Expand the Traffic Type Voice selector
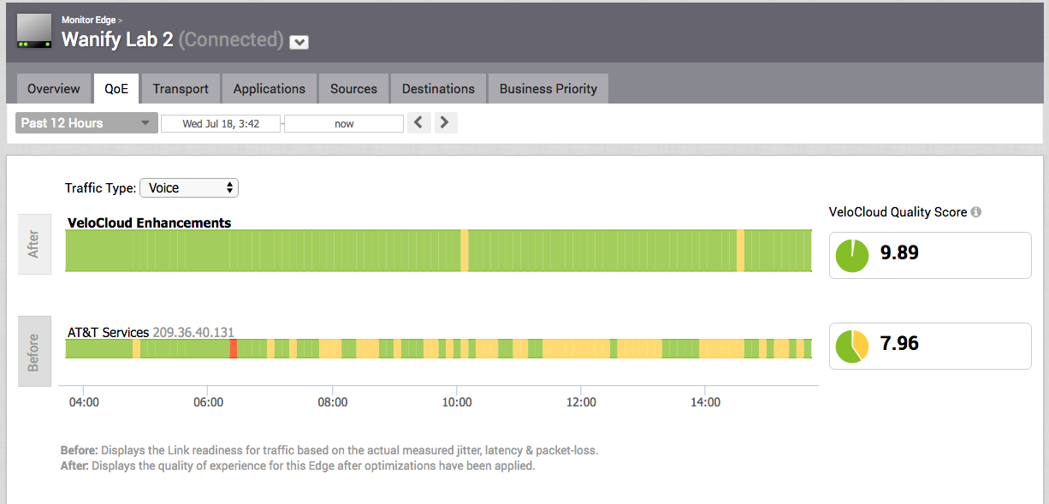 (189, 188)
